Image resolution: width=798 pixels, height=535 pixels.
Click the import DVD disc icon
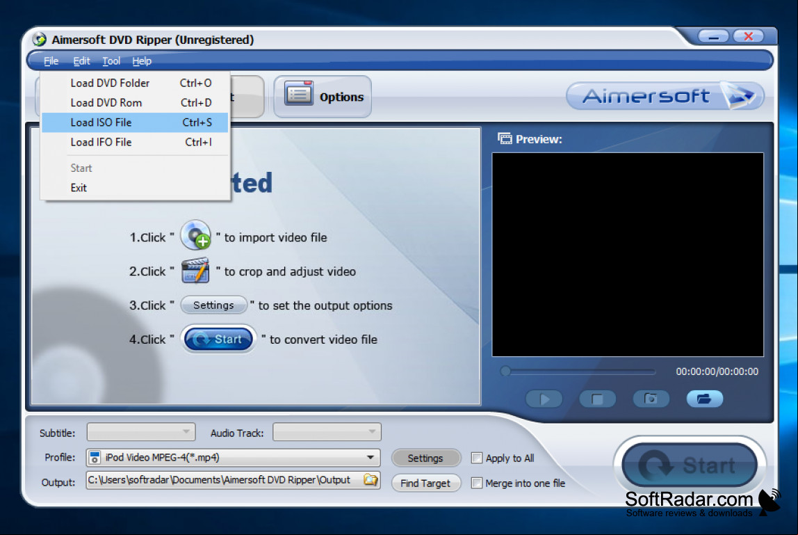pyautogui.click(x=195, y=235)
